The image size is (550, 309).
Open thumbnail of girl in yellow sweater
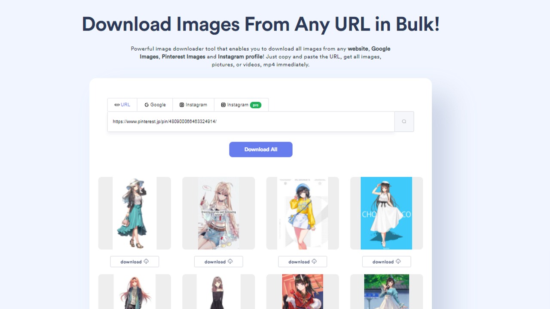pos(302,213)
